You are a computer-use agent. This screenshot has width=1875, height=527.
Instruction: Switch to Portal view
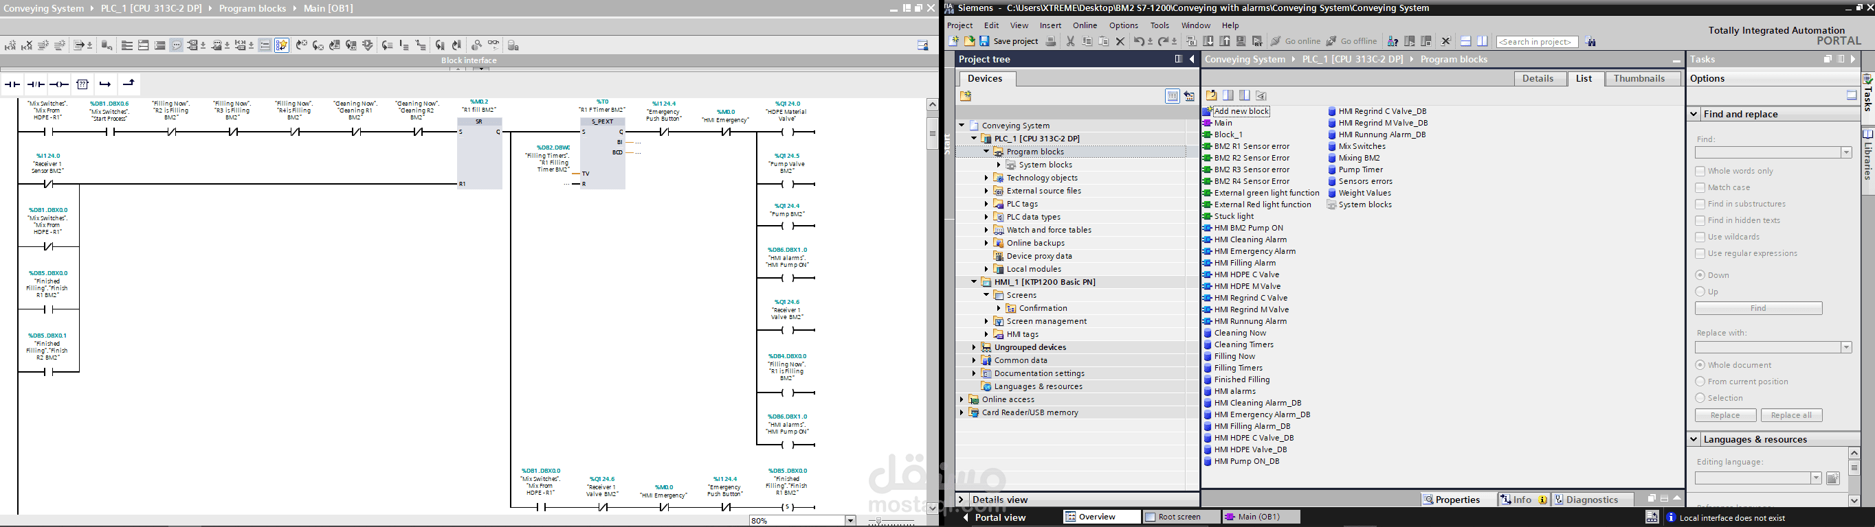tap(995, 517)
